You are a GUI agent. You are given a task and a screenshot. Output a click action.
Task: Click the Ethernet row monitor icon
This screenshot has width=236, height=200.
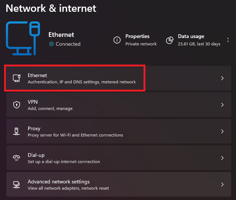click(16, 78)
